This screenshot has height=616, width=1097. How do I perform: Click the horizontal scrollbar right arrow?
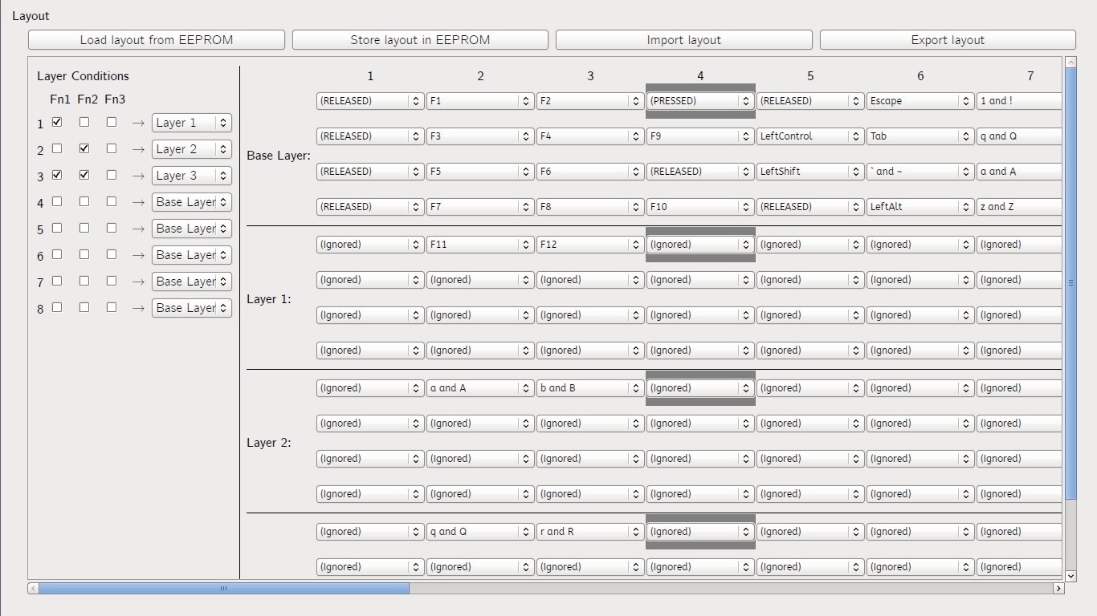point(1058,588)
